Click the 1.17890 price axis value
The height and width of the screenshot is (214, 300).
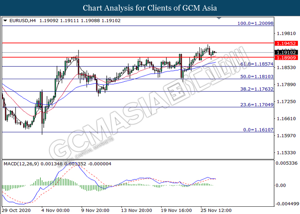[x=286, y=84]
